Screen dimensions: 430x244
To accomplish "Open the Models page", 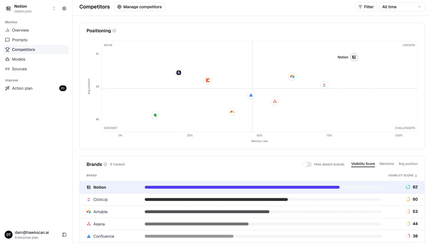I will [36, 59].
